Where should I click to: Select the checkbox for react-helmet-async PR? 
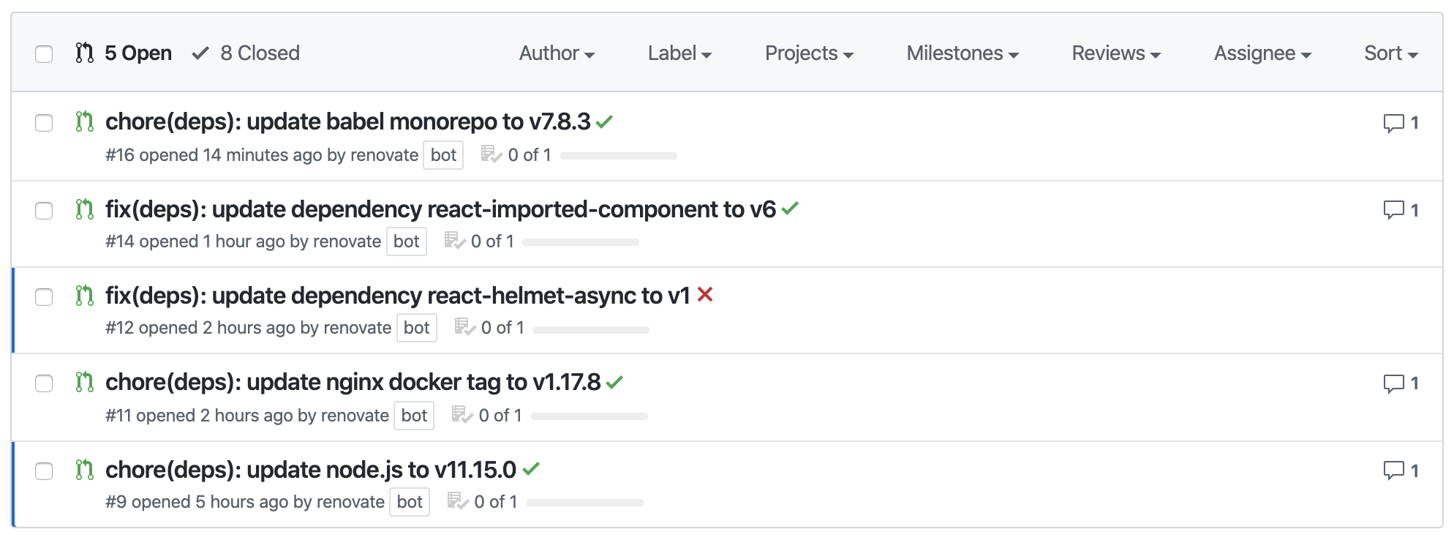44,297
